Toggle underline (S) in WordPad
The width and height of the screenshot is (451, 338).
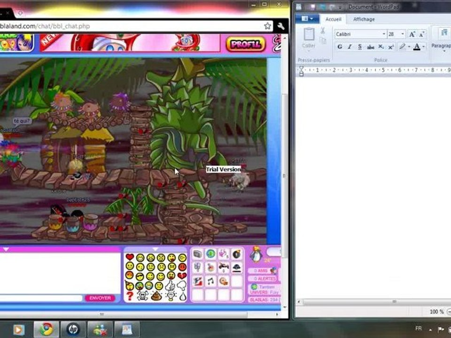360,46
